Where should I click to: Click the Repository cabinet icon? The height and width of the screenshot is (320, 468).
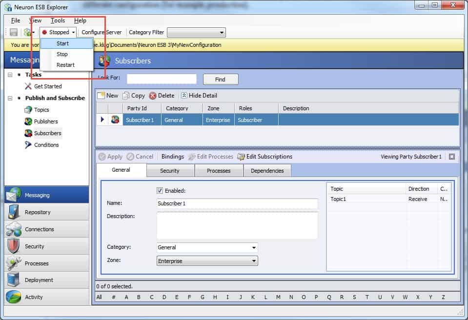coord(14,212)
